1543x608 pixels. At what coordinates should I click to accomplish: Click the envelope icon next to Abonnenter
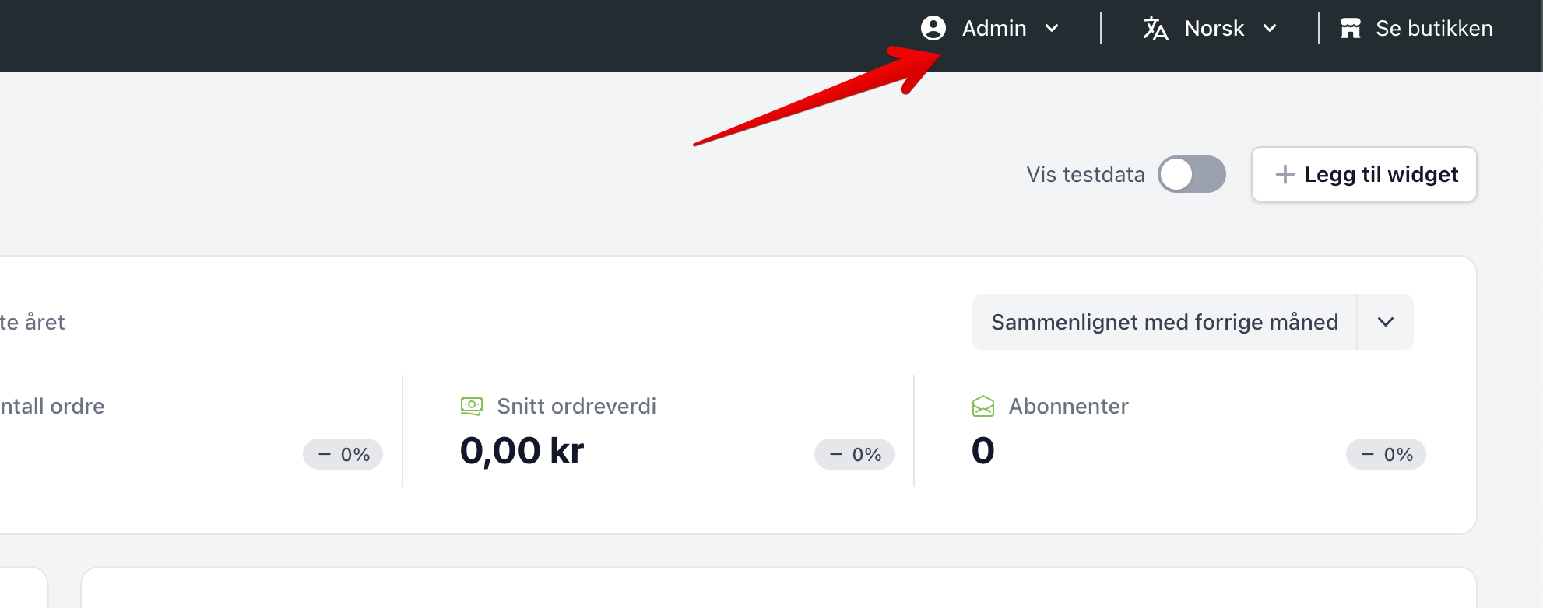pos(983,406)
